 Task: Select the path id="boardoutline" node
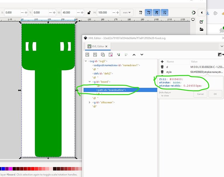pyautogui.click(x=120, y=90)
